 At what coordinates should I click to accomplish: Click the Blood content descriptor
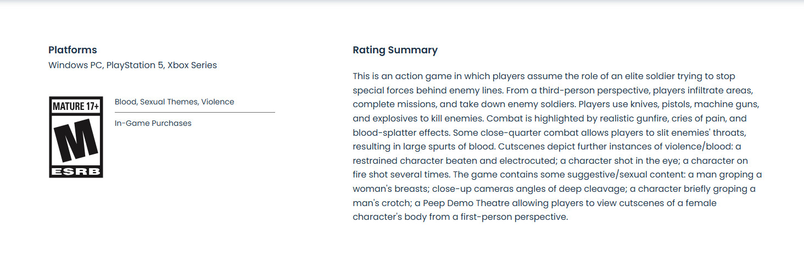coord(126,102)
